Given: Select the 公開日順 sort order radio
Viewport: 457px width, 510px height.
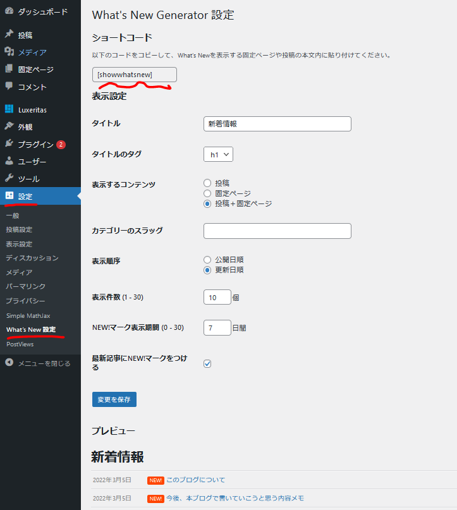Looking at the screenshot, I should click(207, 259).
